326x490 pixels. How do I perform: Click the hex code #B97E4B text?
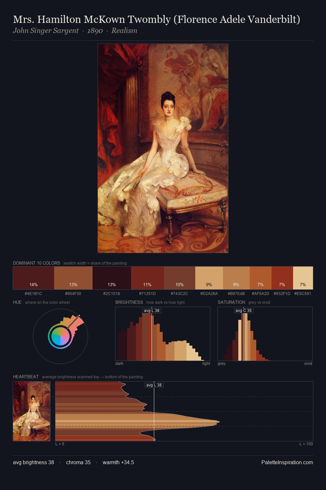(236, 294)
